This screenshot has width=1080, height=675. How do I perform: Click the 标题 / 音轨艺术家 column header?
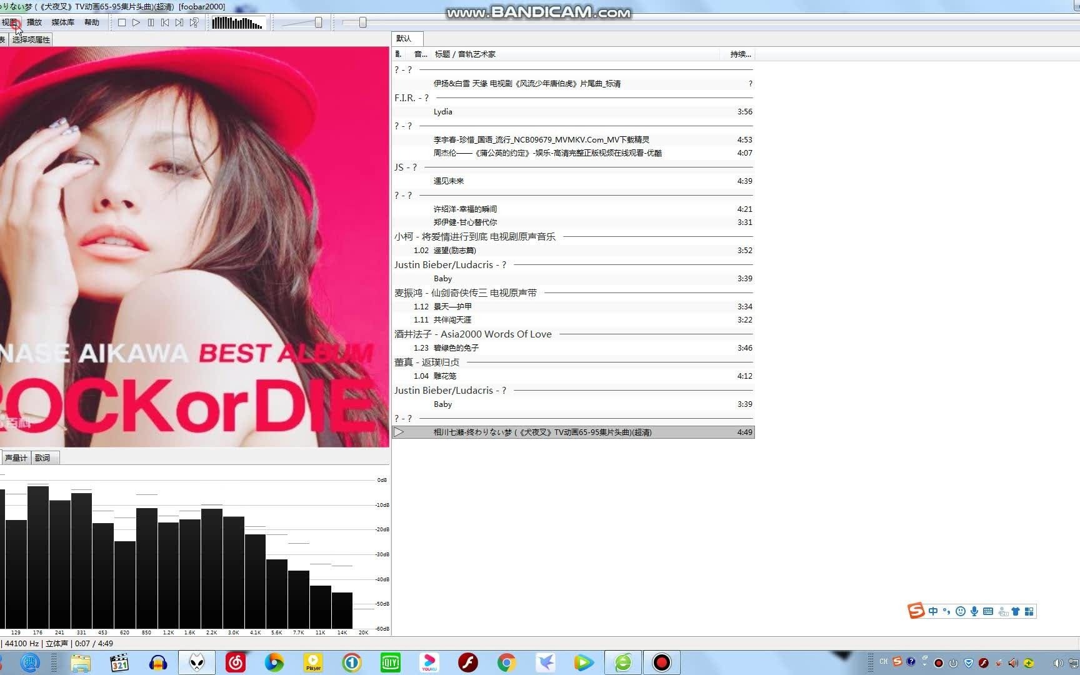(465, 54)
